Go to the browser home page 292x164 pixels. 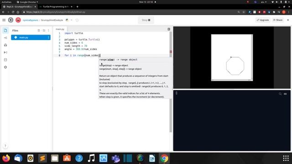(18, 12)
